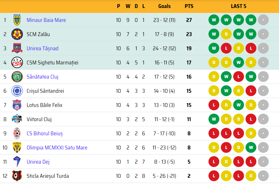Click the Viitorul Cluj club logo
Screen dimensions: 279x184
tap(17, 119)
